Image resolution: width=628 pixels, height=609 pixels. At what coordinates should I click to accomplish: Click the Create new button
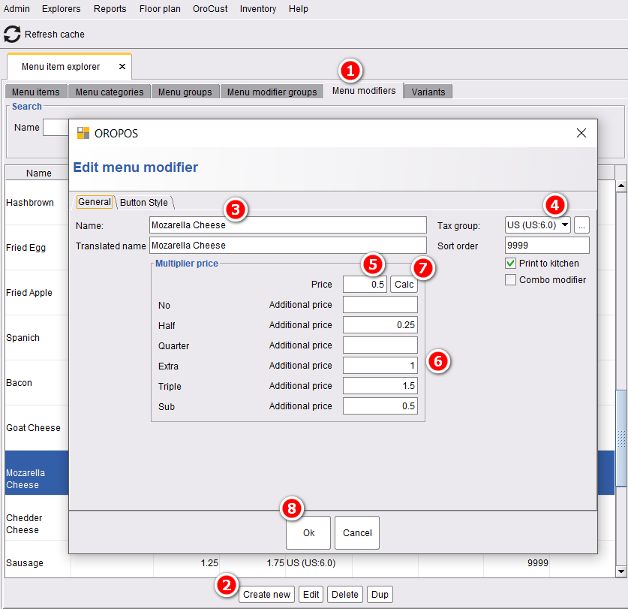(x=267, y=594)
